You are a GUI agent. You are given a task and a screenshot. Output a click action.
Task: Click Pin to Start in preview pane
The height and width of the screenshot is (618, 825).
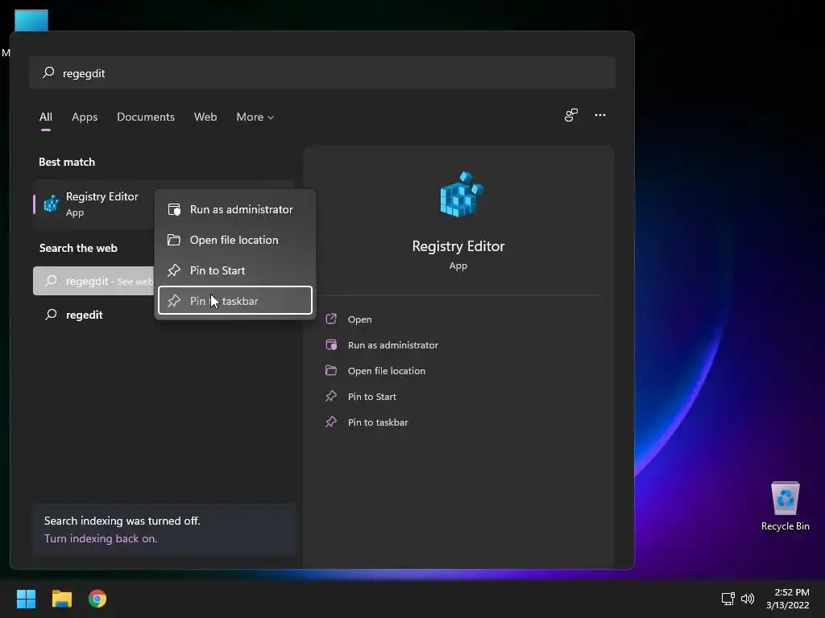click(372, 396)
